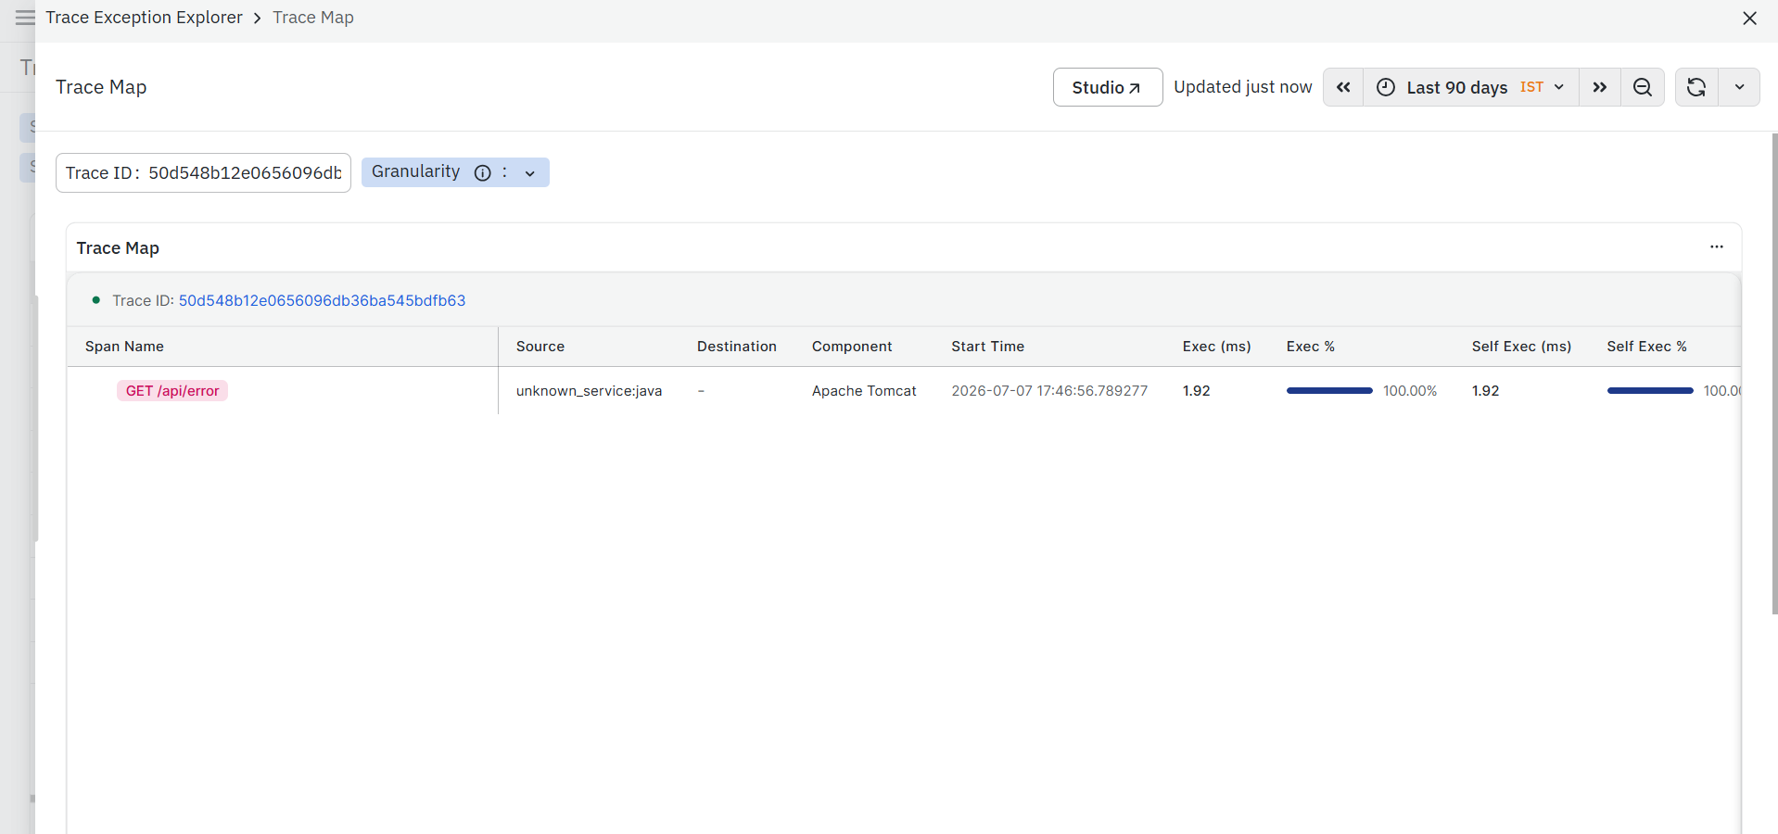
Task: Click the Trace Map breadcrumb item
Action: point(313,18)
